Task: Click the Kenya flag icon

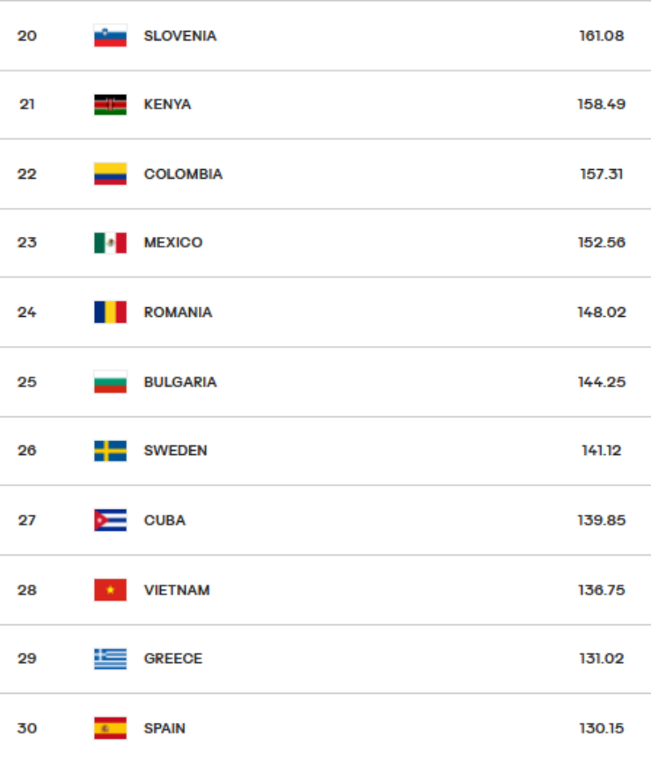Action: pyautogui.click(x=110, y=105)
